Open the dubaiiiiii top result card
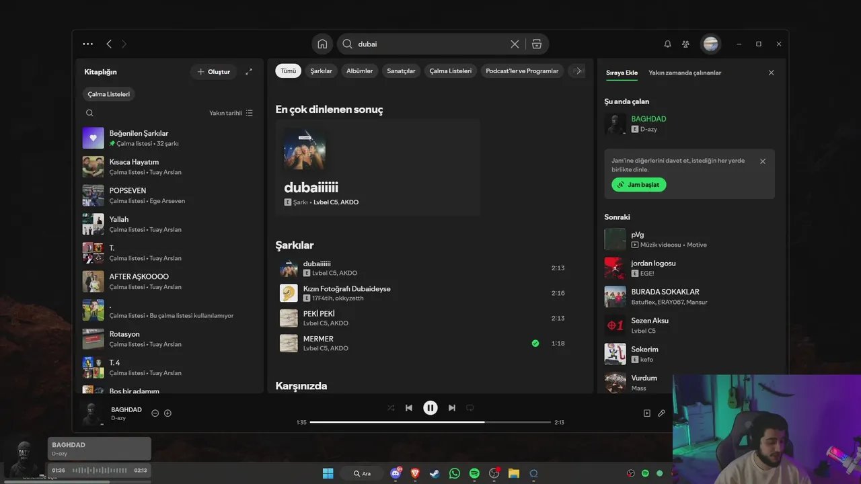 [377, 167]
